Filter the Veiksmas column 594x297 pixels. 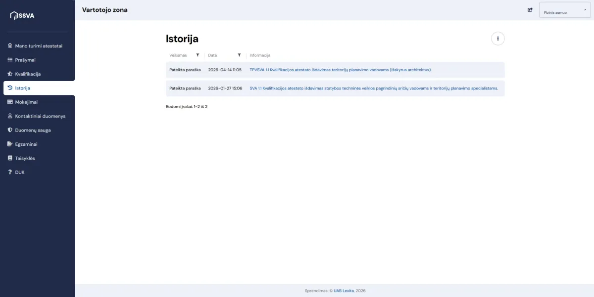click(x=198, y=55)
